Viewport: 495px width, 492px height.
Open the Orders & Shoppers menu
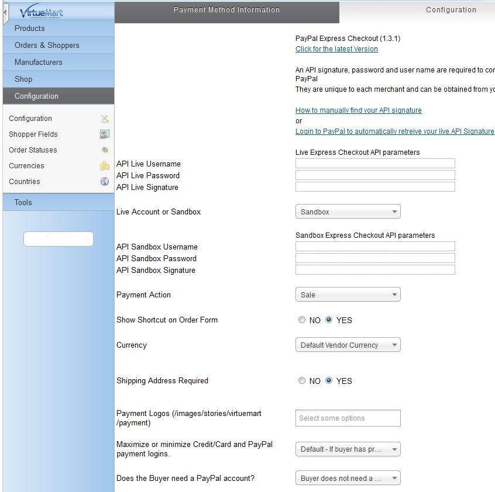coord(59,46)
